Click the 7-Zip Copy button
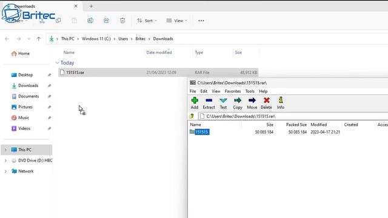 (x=238, y=103)
